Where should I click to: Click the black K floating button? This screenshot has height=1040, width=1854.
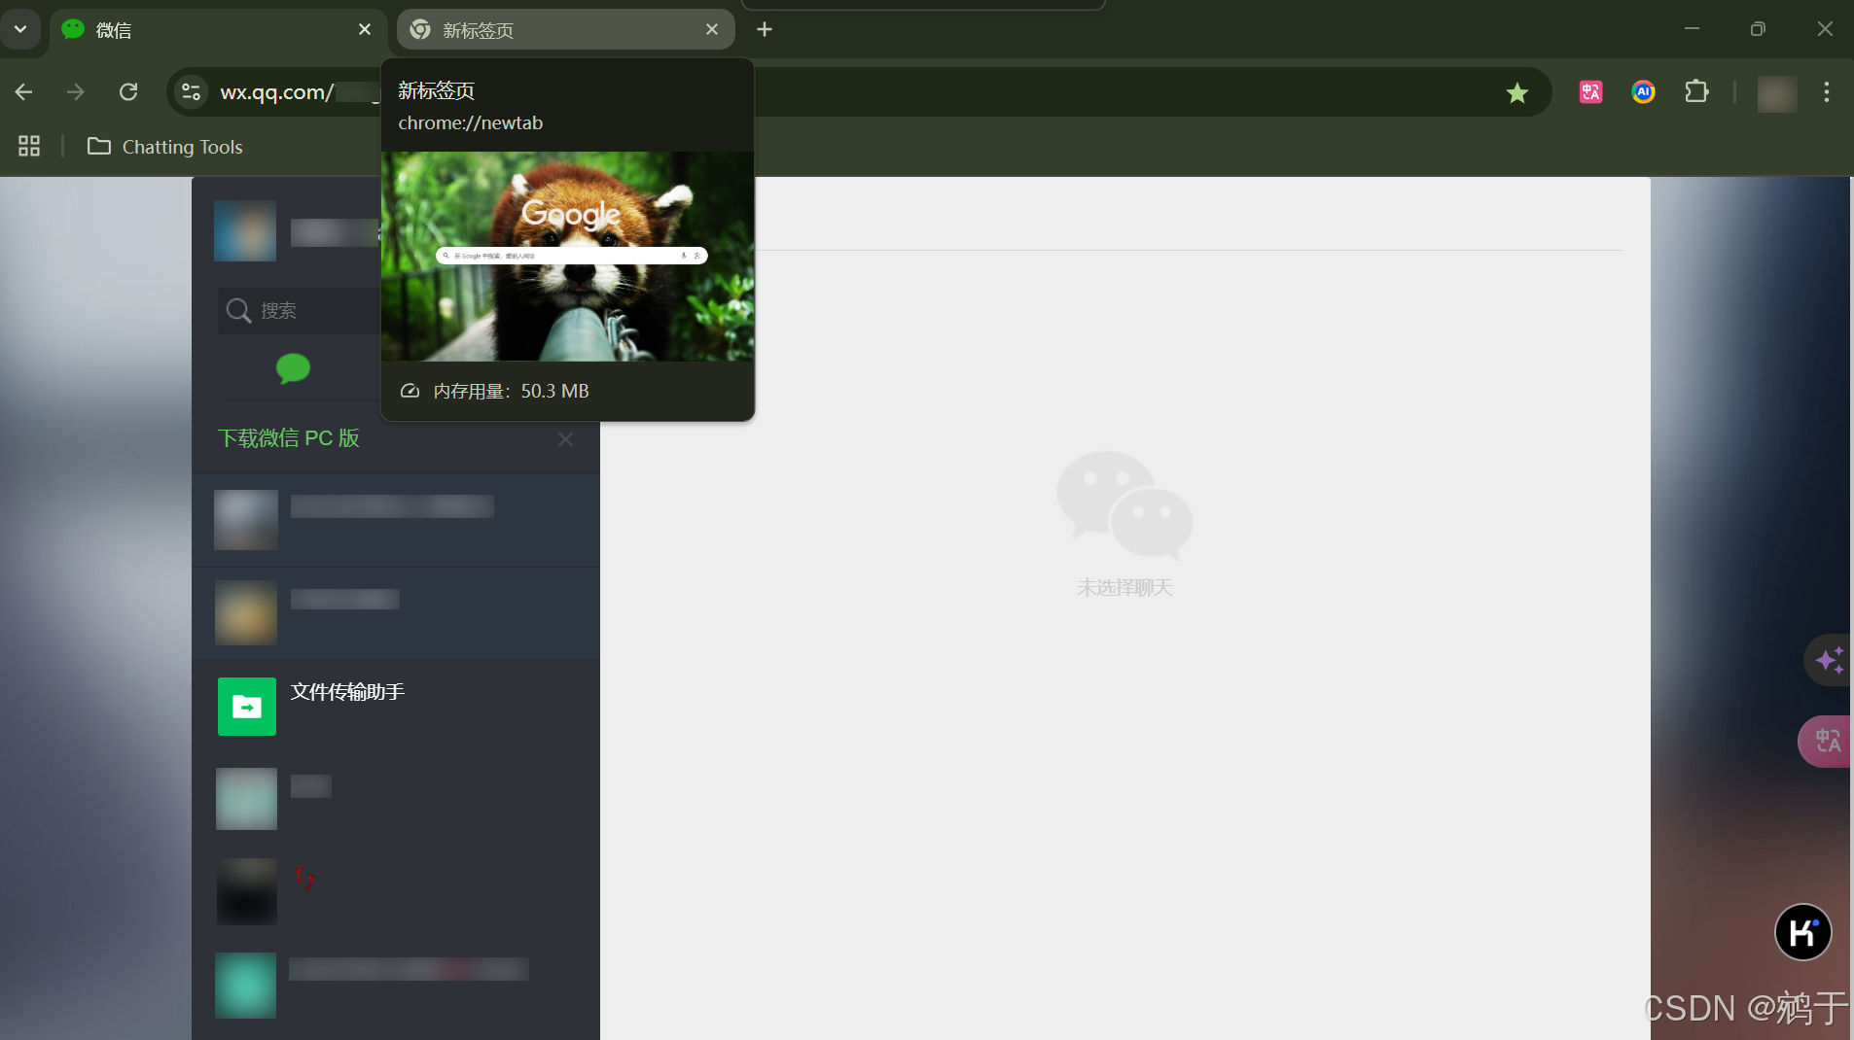point(1802,933)
